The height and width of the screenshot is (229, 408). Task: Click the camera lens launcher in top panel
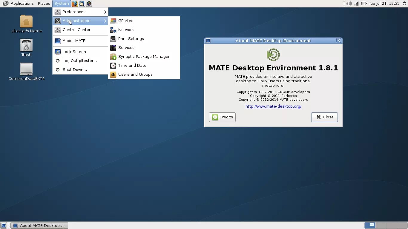(89, 4)
